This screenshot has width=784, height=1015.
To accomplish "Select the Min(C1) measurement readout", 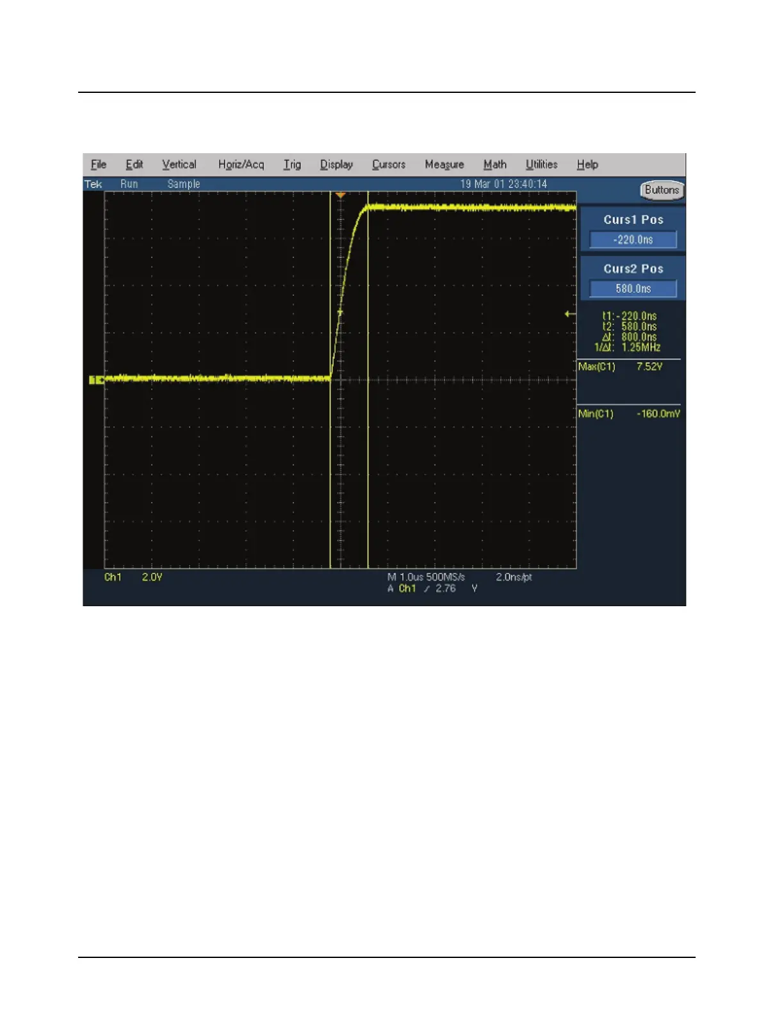I will click(628, 414).
